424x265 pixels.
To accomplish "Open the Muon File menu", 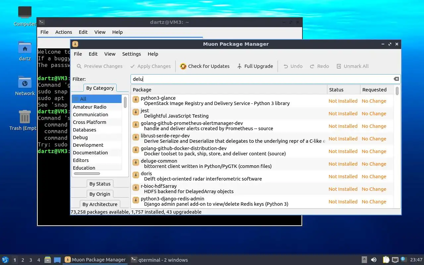I will [x=78, y=54].
